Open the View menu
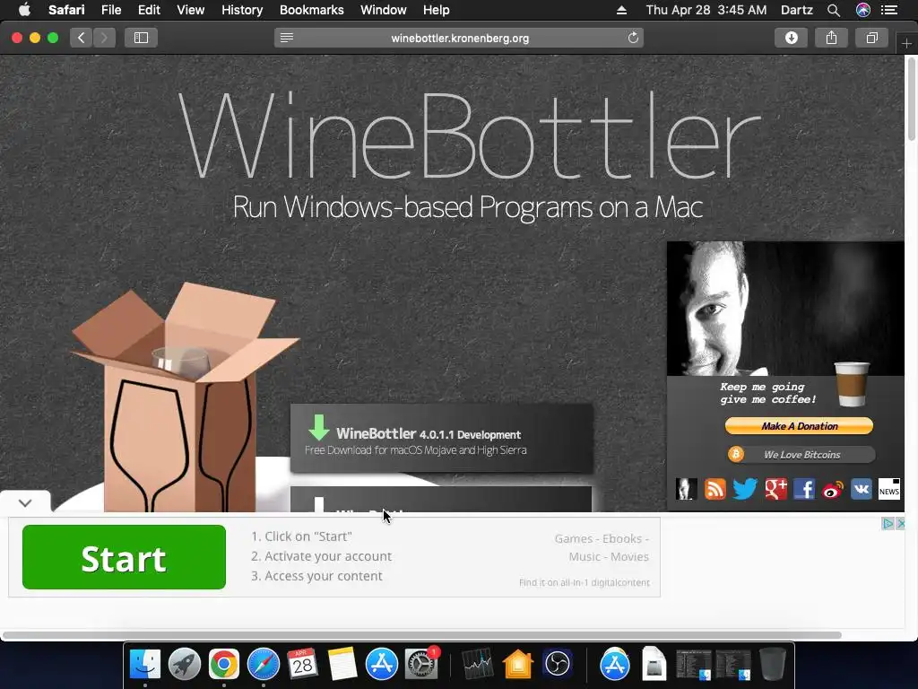Image resolution: width=918 pixels, height=689 pixels. 191,10
